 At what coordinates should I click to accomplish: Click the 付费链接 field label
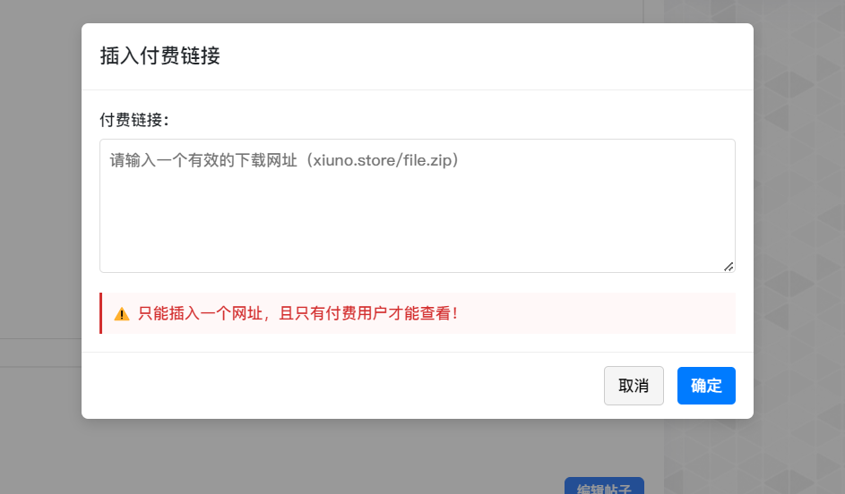pos(134,119)
